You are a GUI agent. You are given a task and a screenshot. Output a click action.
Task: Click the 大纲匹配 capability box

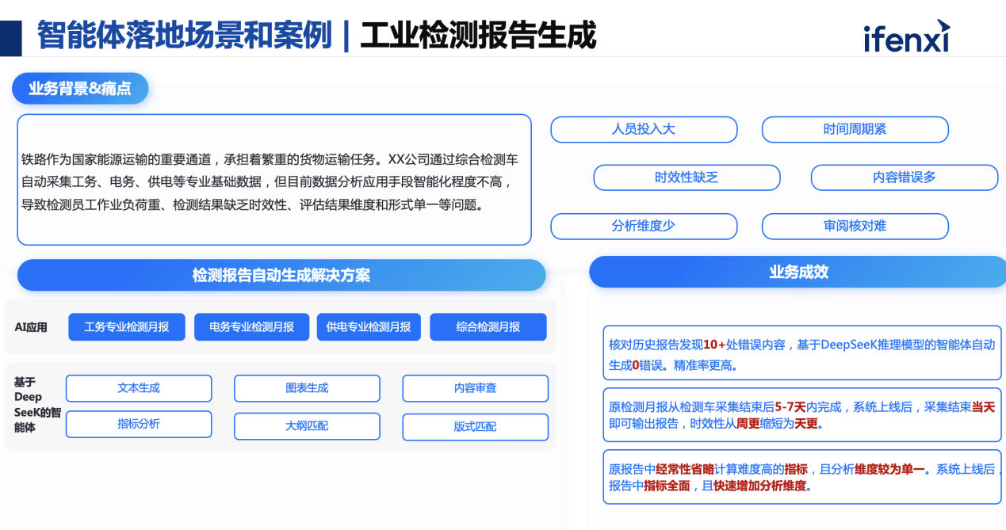(307, 426)
